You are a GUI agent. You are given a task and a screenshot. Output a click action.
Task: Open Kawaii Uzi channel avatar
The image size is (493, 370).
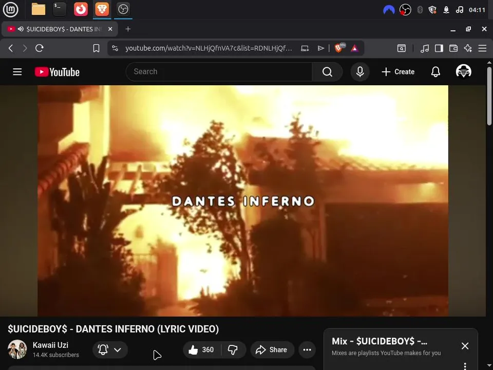coord(17,349)
